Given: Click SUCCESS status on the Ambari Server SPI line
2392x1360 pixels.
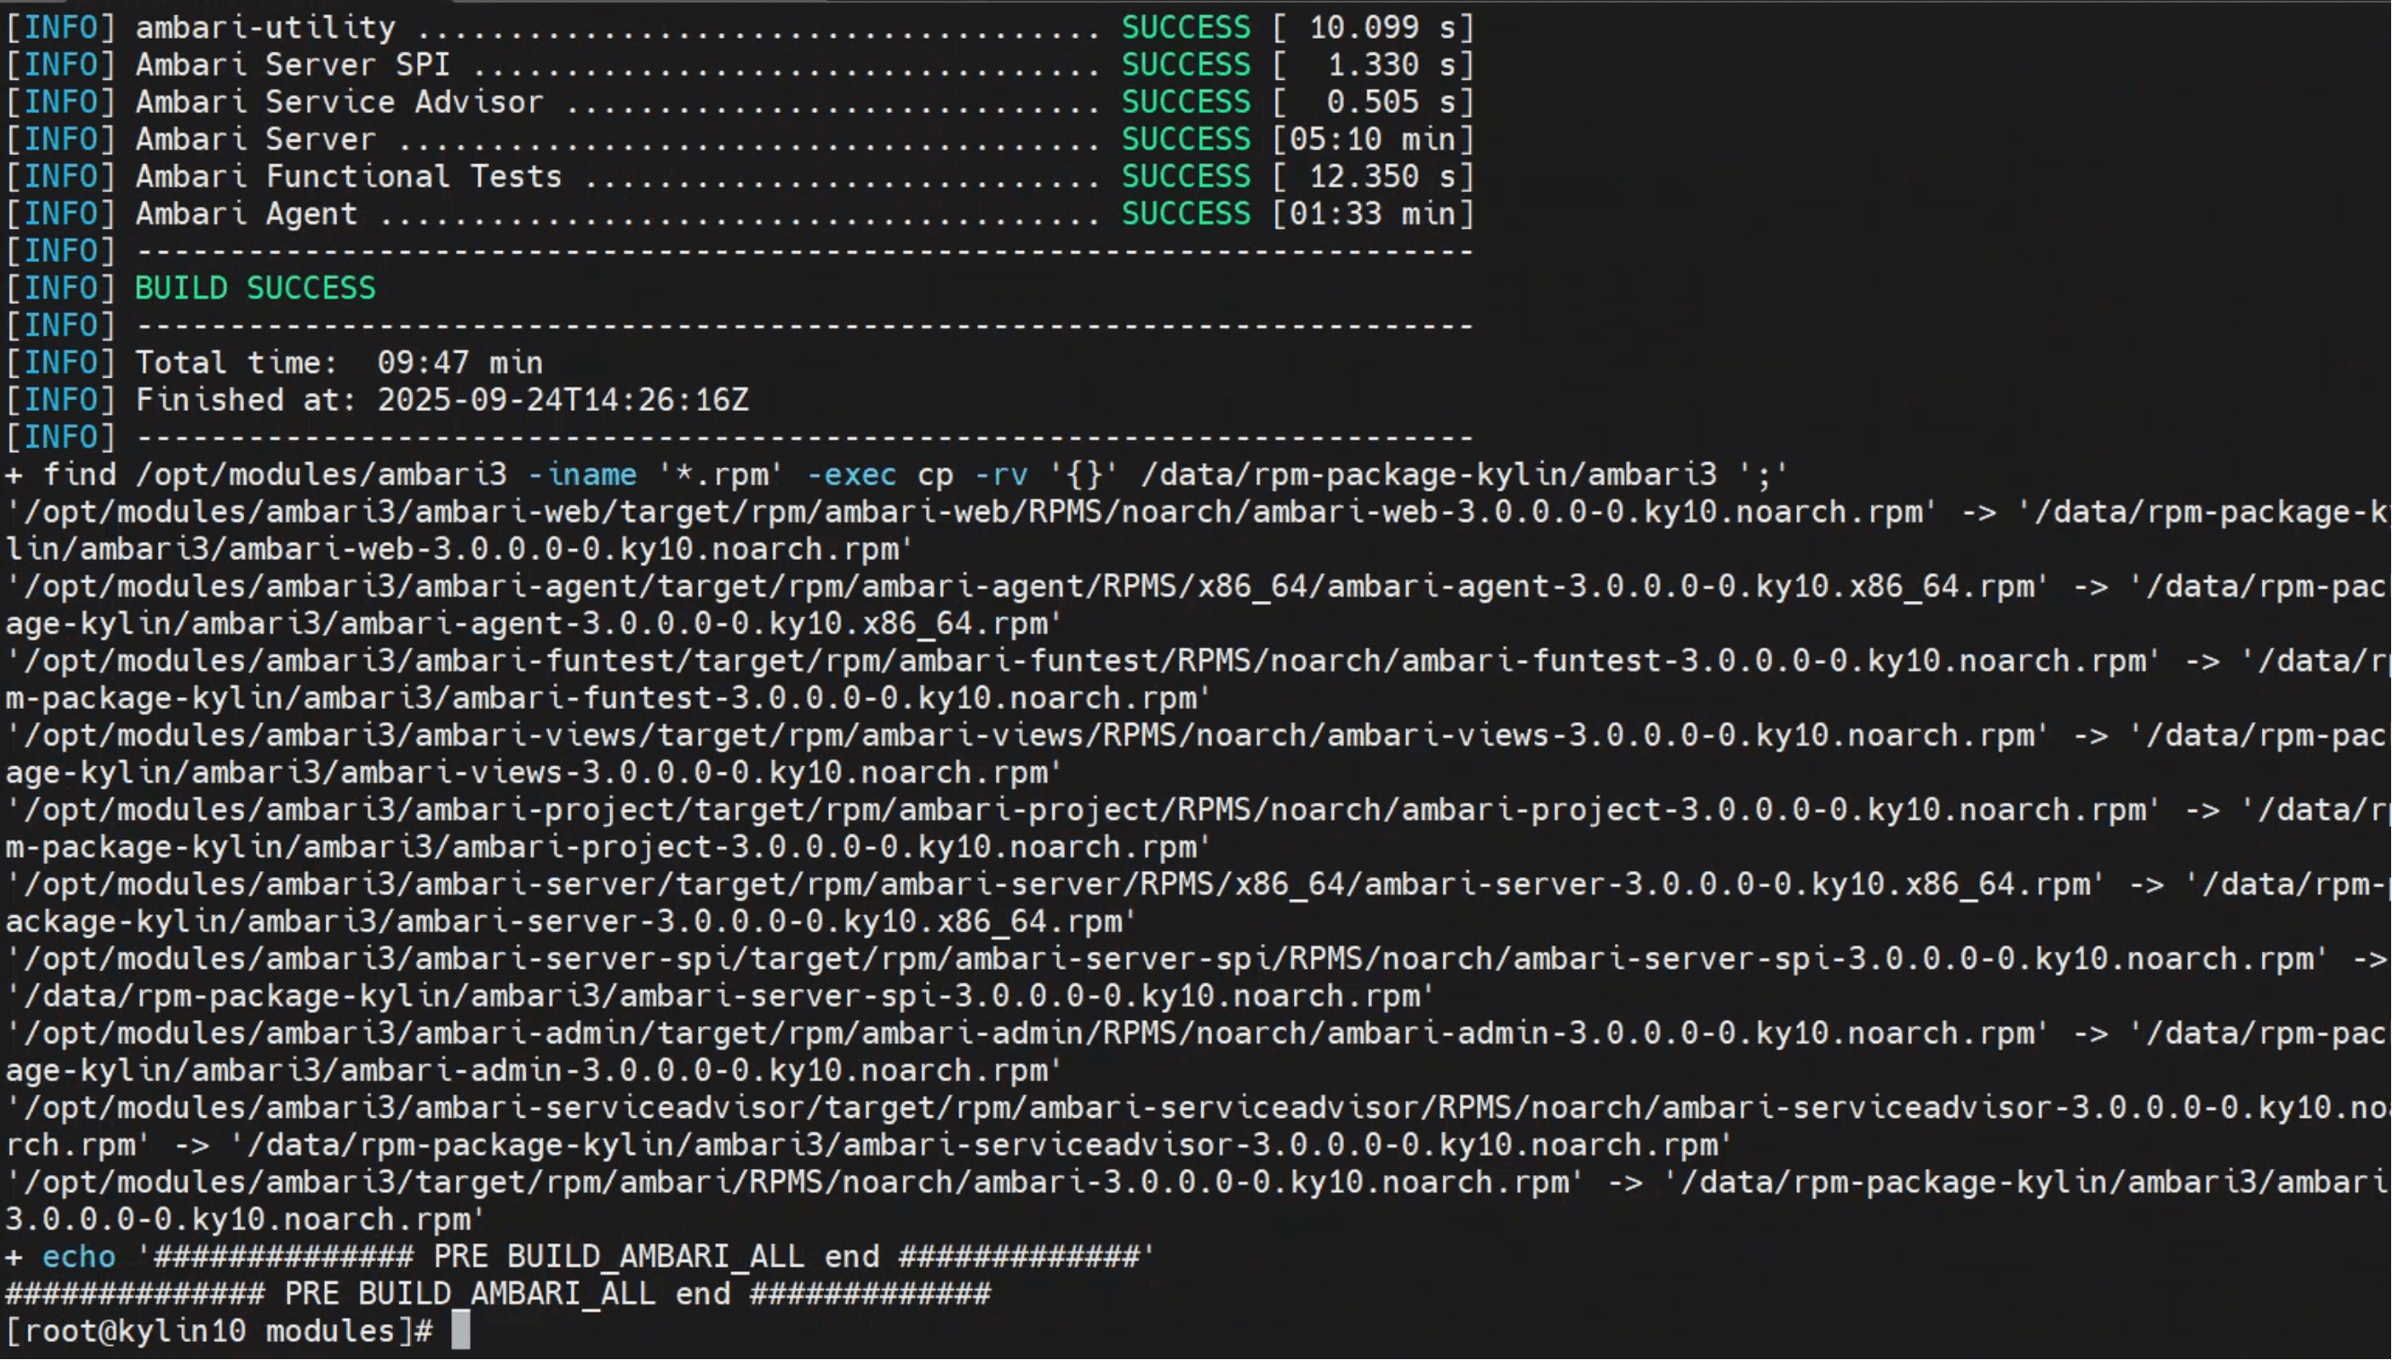Looking at the screenshot, I should [1185, 65].
